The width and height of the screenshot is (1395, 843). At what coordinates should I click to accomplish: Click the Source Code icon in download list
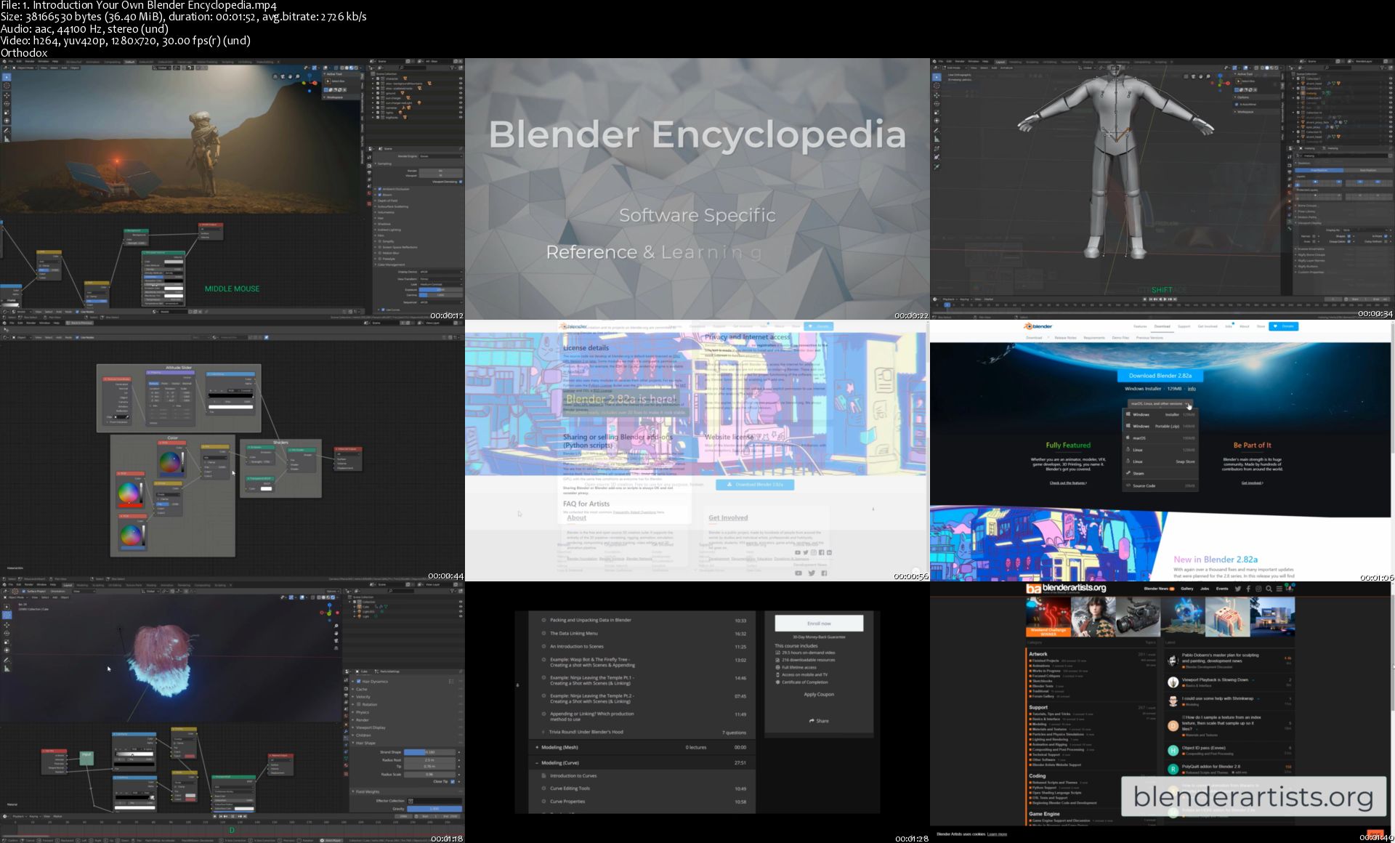1128,485
